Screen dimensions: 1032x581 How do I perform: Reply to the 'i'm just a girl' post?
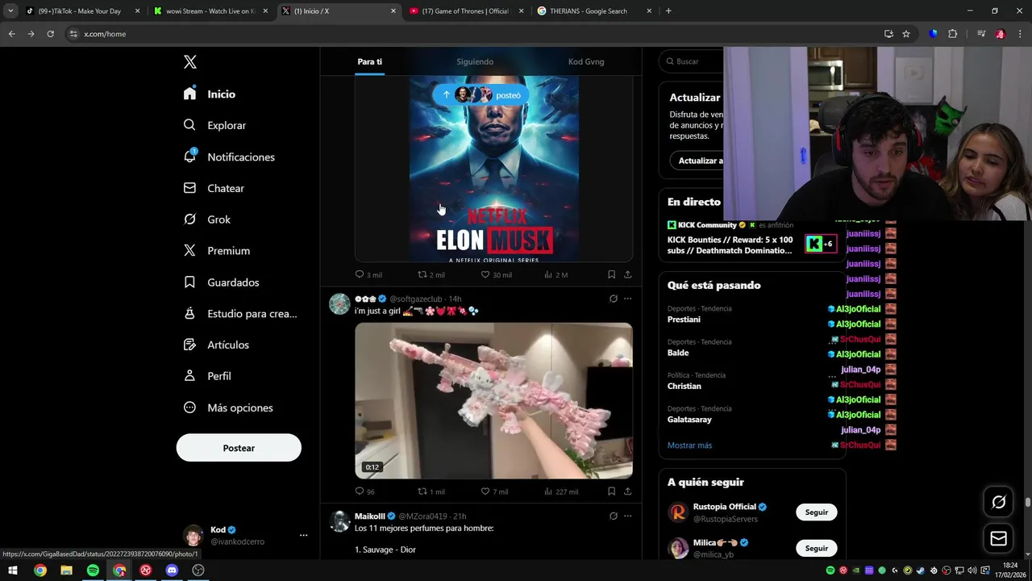coord(365,491)
